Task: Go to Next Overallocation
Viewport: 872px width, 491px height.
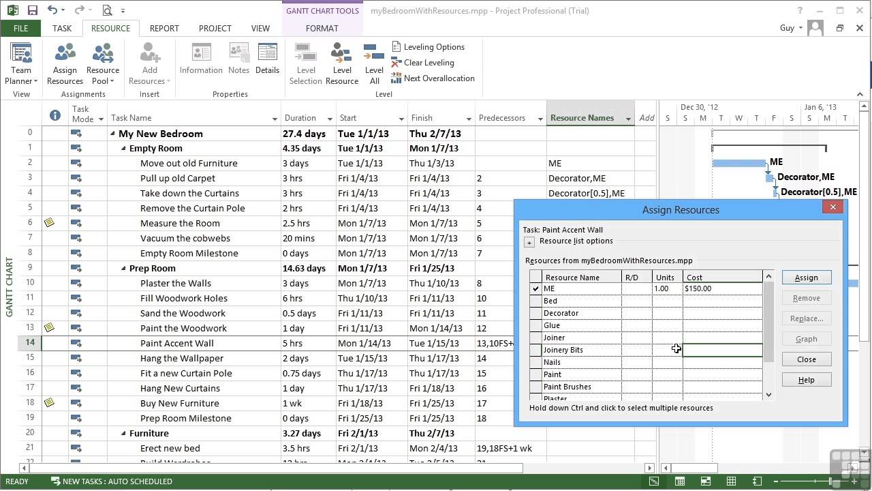Action: [x=433, y=78]
